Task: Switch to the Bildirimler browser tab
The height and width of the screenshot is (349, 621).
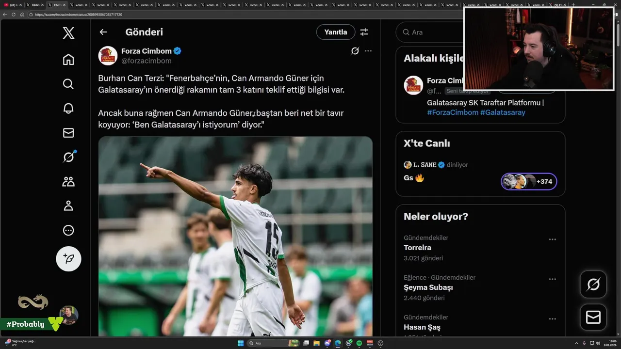Action: tap(34, 4)
